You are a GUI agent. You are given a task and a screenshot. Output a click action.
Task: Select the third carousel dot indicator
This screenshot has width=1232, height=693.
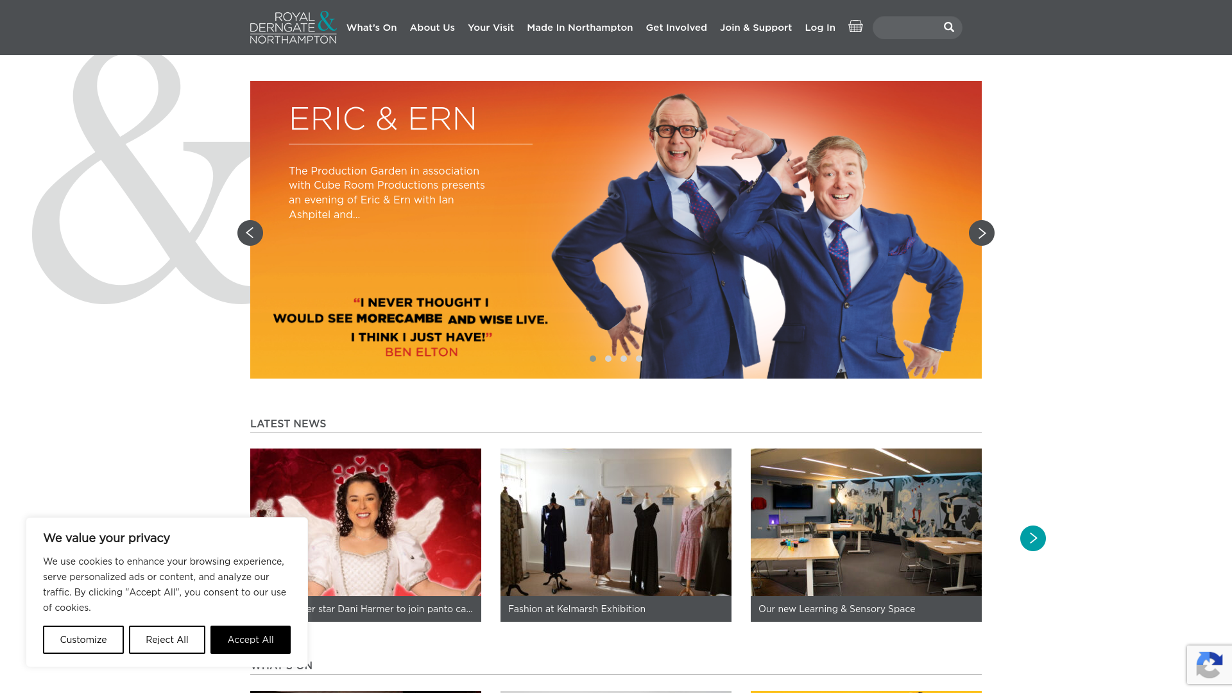[624, 359]
